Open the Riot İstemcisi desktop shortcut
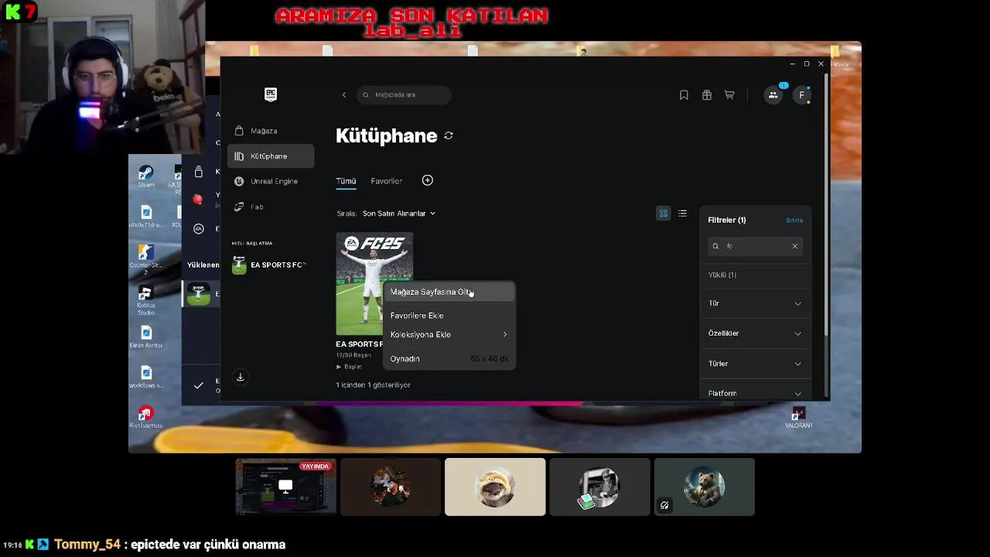 145,418
